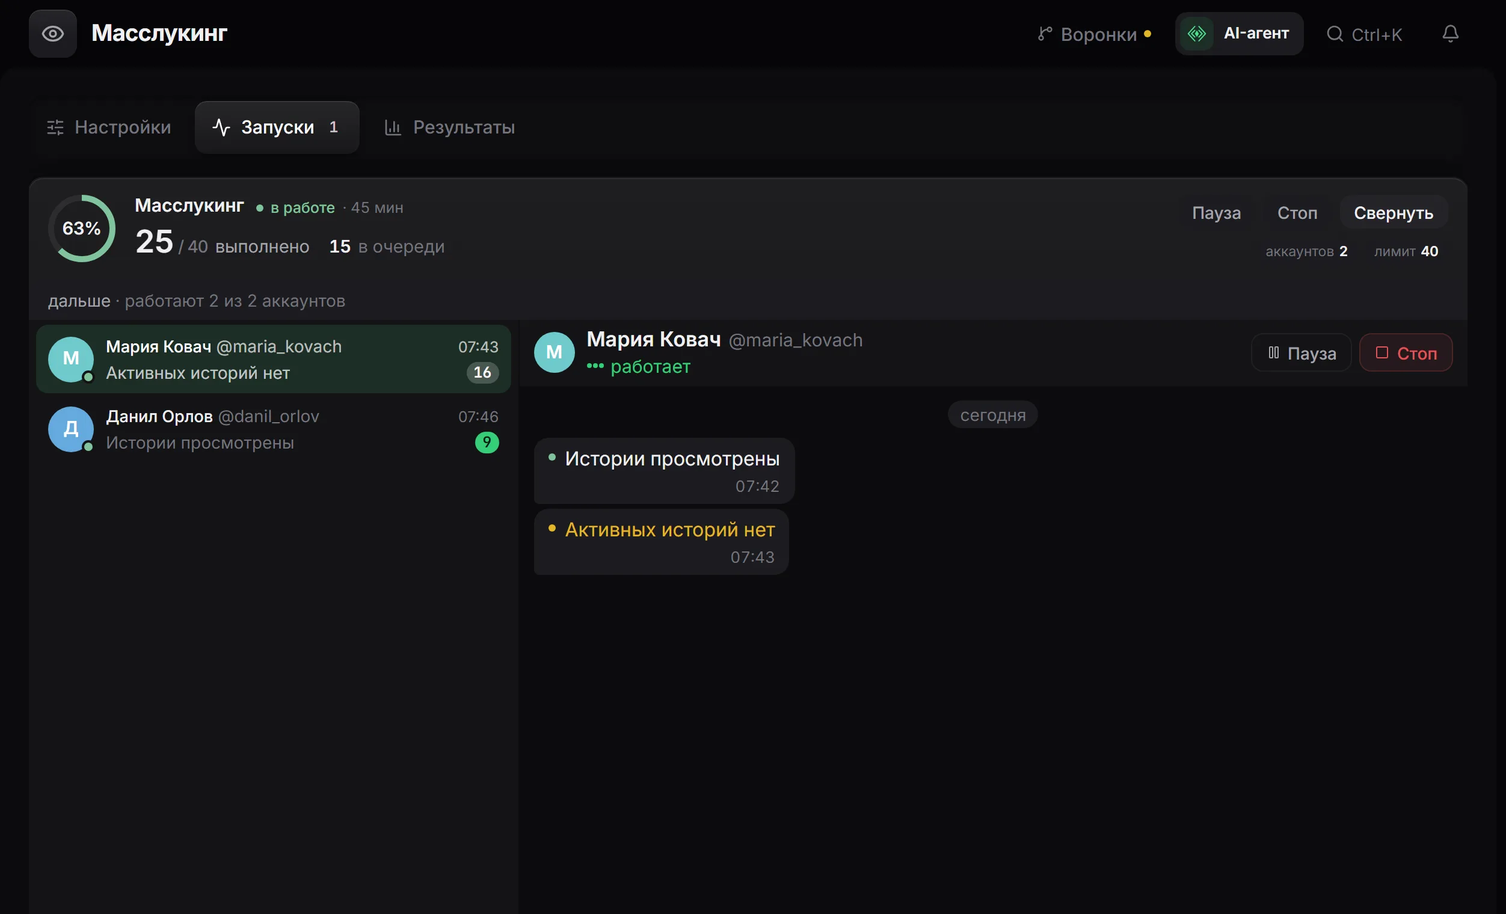Pause the Мария Ковач account

[1302, 353]
